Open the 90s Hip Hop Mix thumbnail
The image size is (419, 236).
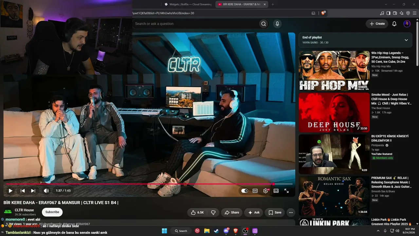334,70
